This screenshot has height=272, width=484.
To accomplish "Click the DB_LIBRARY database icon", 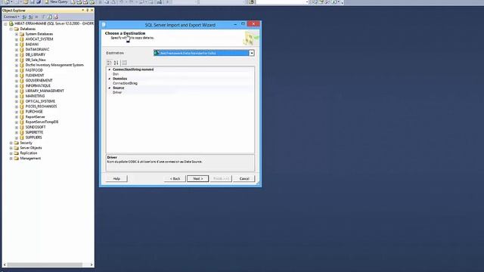I will pyautogui.click(x=22, y=54).
